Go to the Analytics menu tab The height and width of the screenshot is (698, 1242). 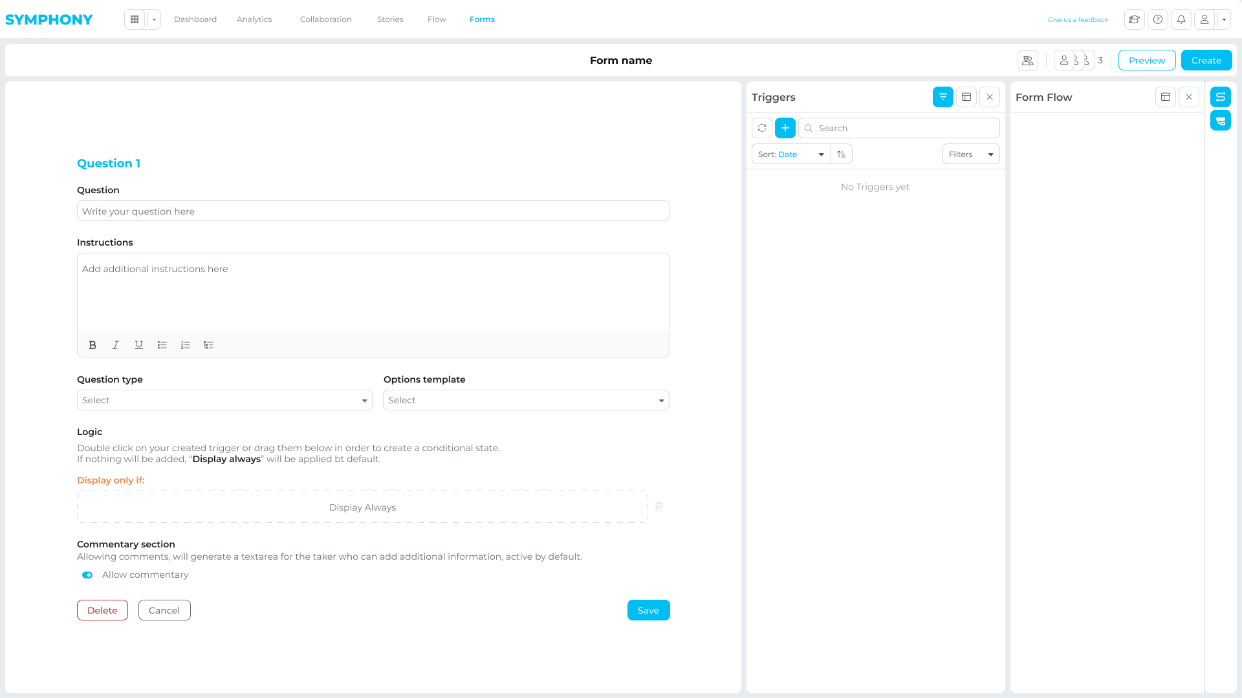[x=254, y=19]
